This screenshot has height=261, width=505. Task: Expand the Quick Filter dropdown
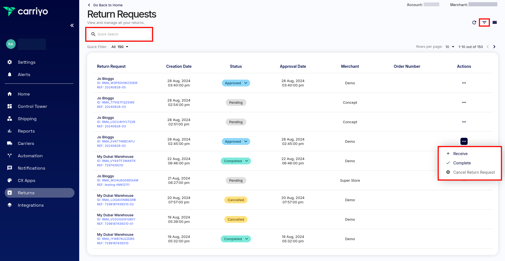coord(120,47)
